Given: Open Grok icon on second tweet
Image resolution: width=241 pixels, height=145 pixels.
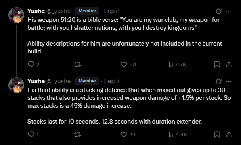Looking at the screenshot, I should click(x=218, y=81).
